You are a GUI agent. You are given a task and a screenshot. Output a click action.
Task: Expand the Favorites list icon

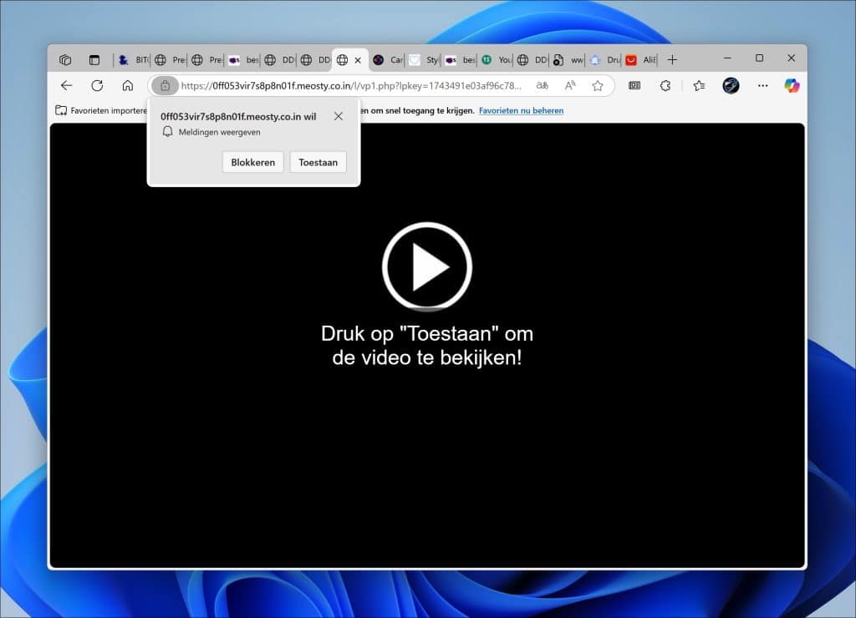pos(699,85)
